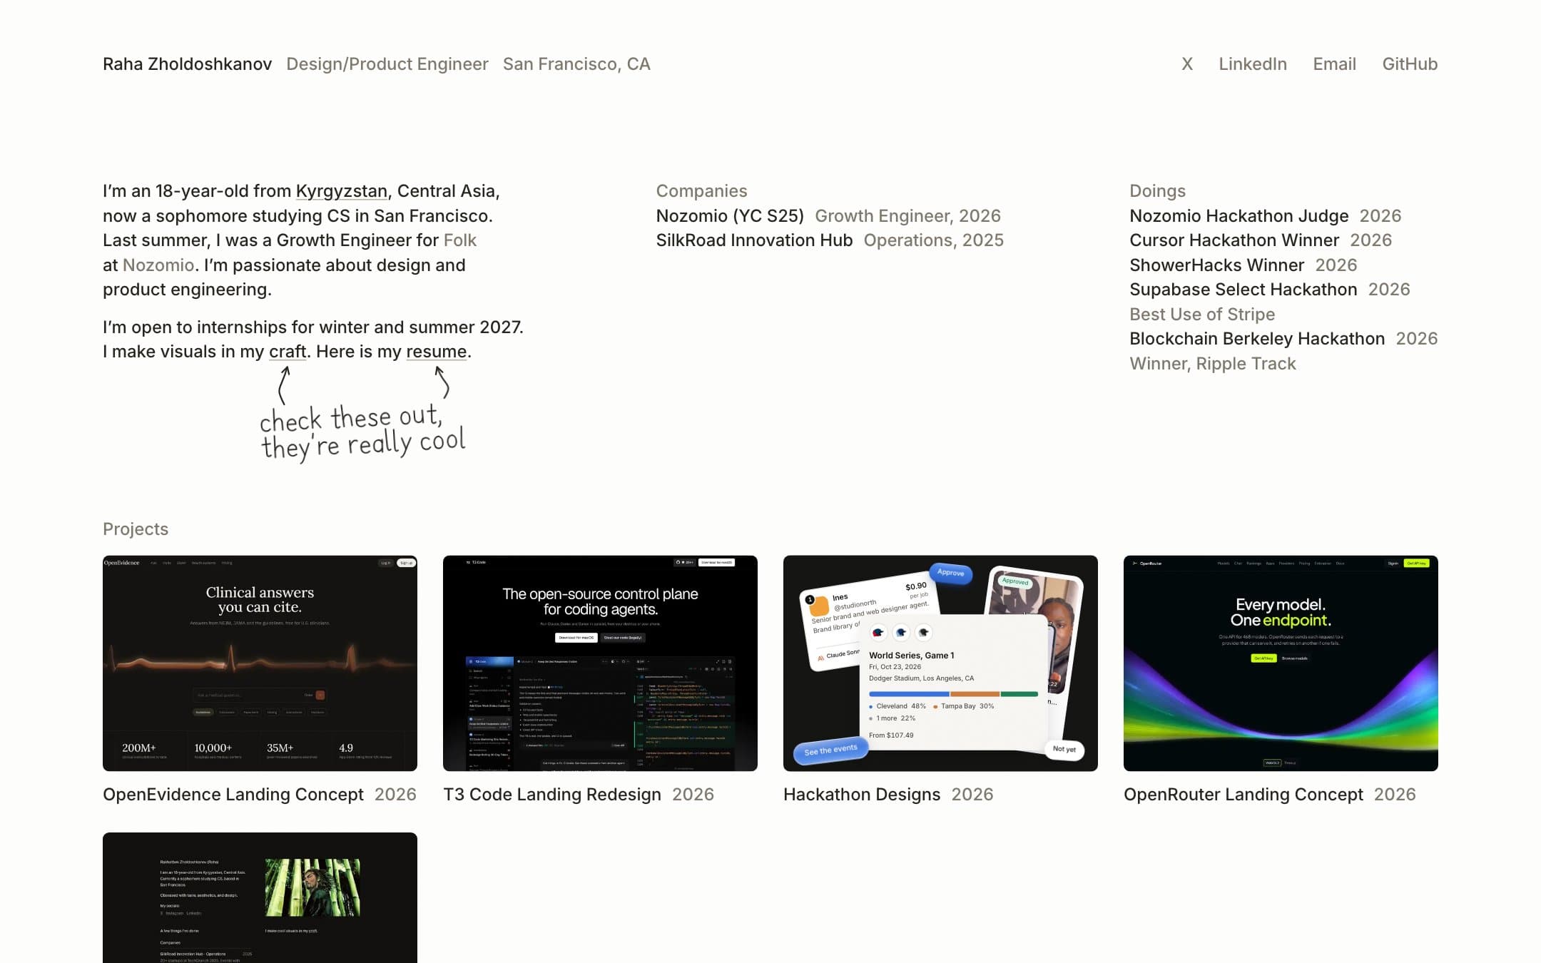The width and height of the screenshot is (1541, 963).
Task: Open the X social link
Action: 1187,64
